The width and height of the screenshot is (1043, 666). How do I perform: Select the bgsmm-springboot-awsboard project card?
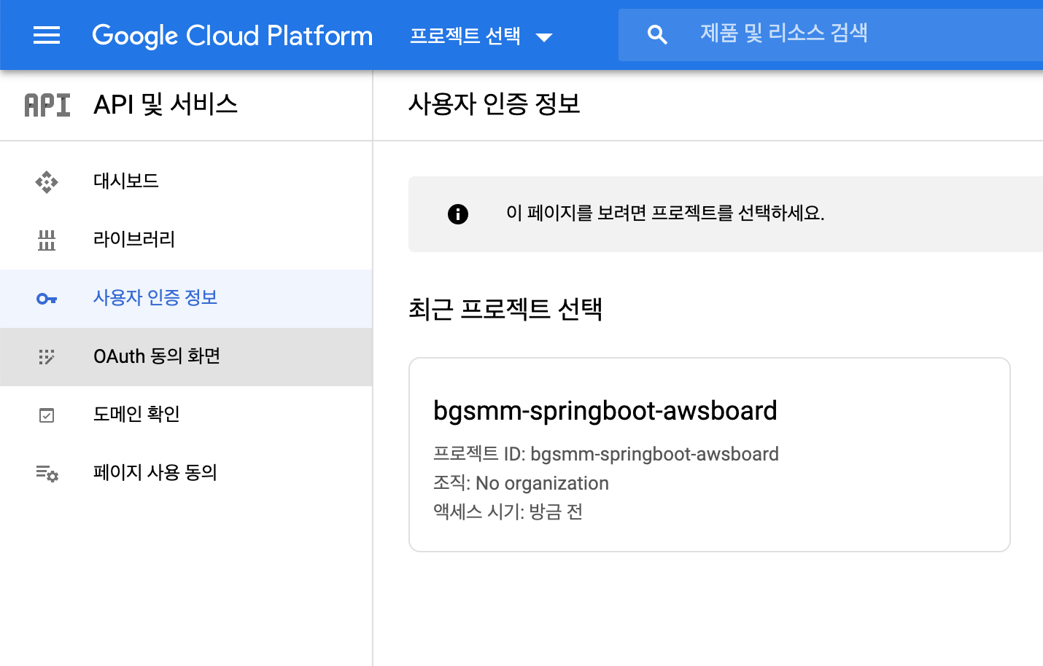click(709, 454)
